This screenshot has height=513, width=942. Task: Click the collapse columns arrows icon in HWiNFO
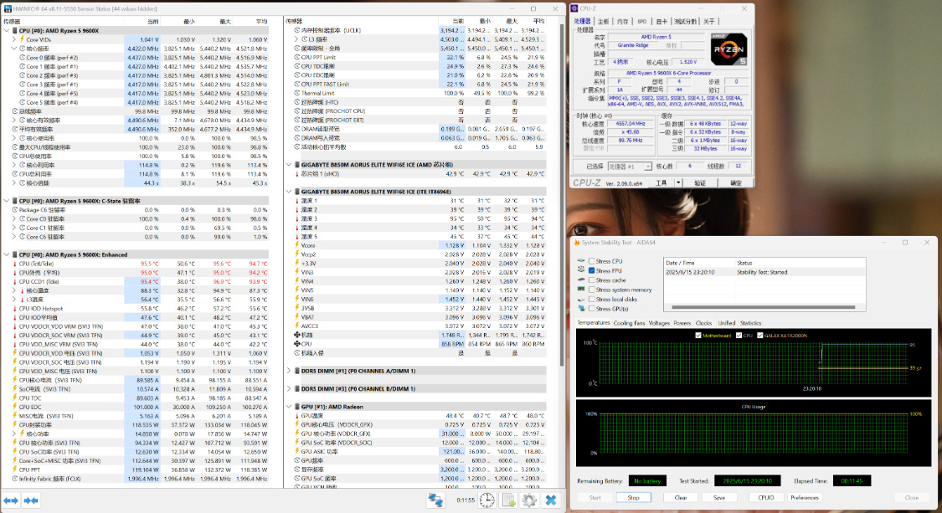[x=31, y=500]
